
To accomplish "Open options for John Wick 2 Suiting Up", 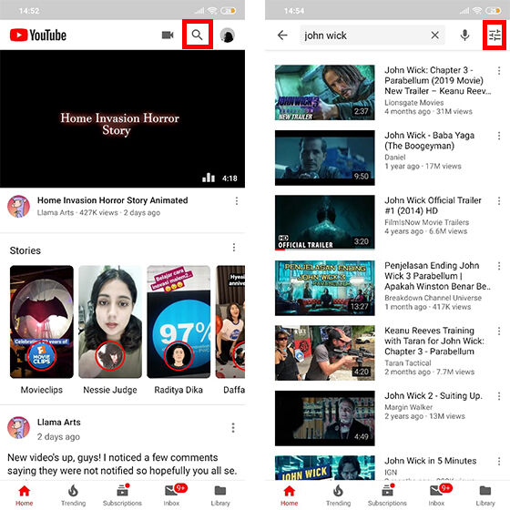I will point(499,396).
